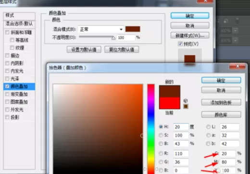Click the 新的 new color swatch

click(170, 91)
